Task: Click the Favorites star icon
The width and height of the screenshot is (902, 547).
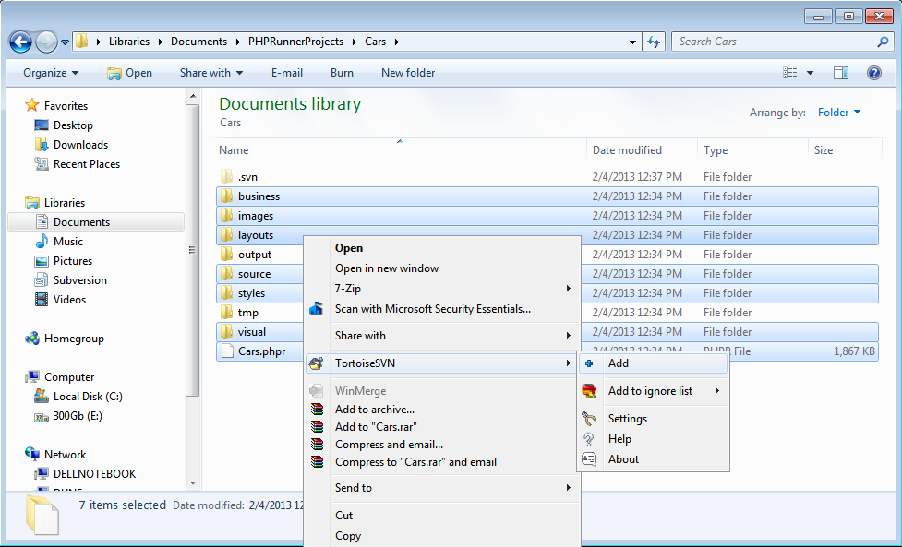Action: [x=32, y=105]
